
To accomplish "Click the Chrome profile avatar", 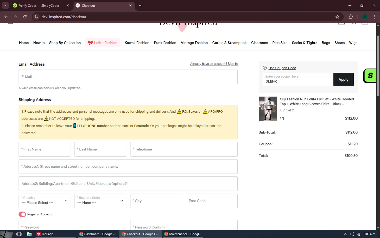I will [x=365, y=17].
